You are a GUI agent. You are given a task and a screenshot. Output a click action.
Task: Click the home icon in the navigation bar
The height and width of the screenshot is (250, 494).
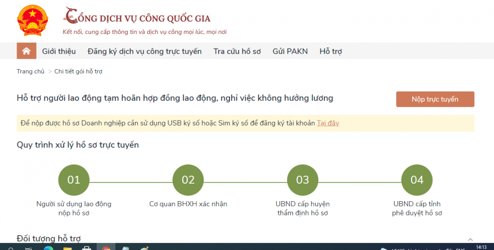[26, 51]
